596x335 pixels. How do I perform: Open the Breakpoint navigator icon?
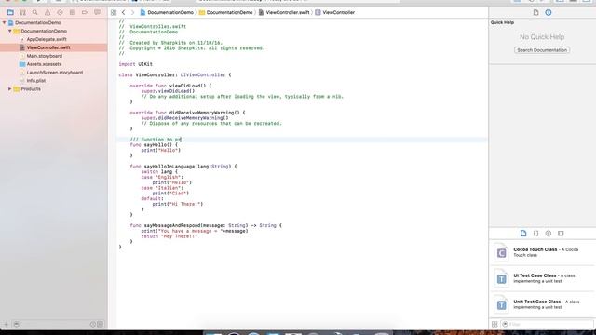tap(85, 12)
